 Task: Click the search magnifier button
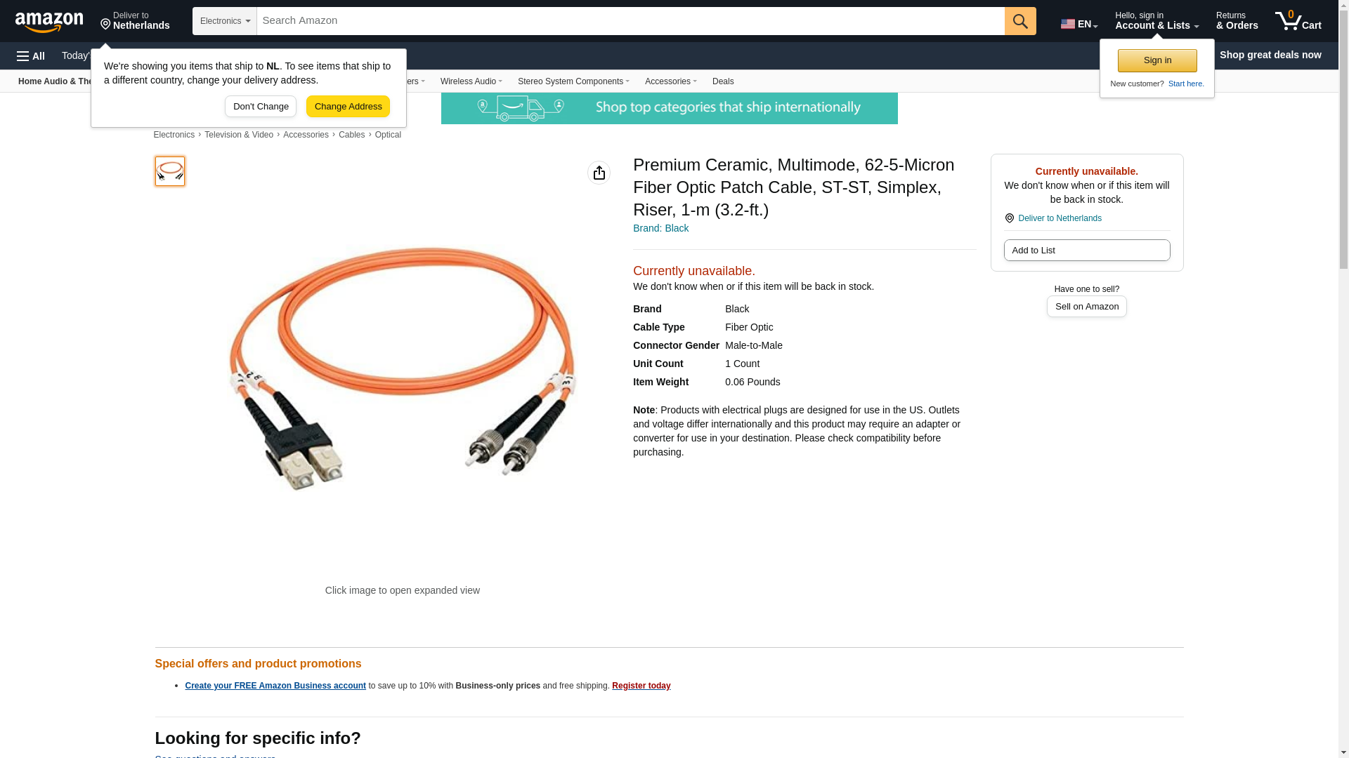tap(1020, 21)
